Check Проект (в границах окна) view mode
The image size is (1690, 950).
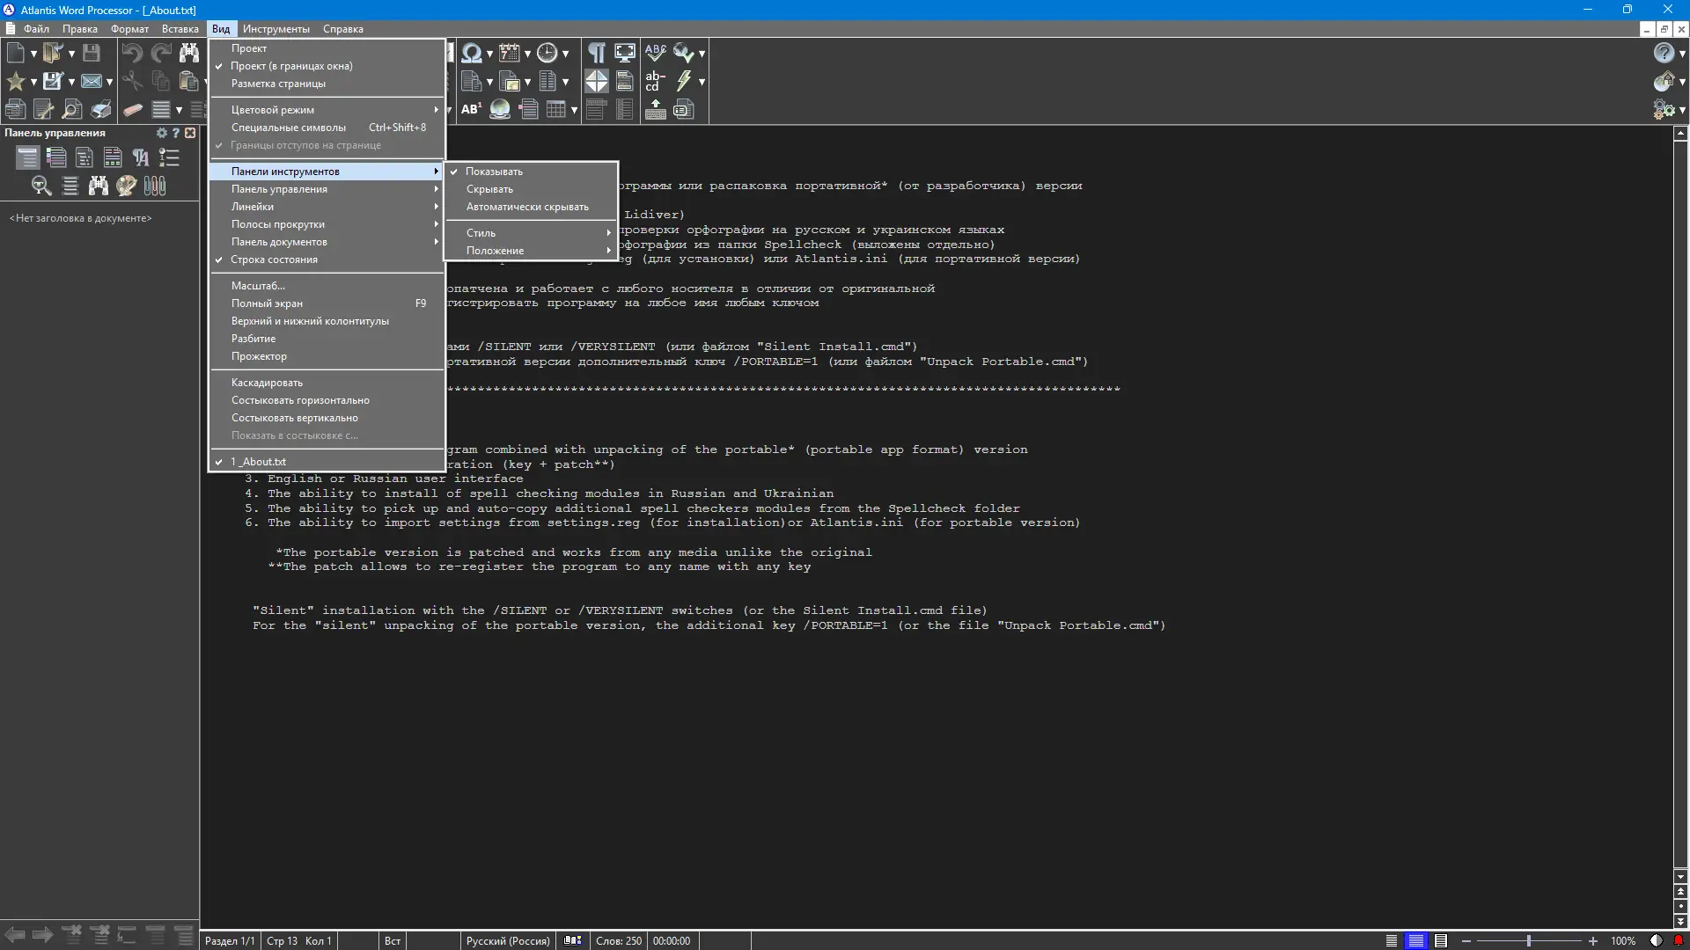(x=291, y=66)
